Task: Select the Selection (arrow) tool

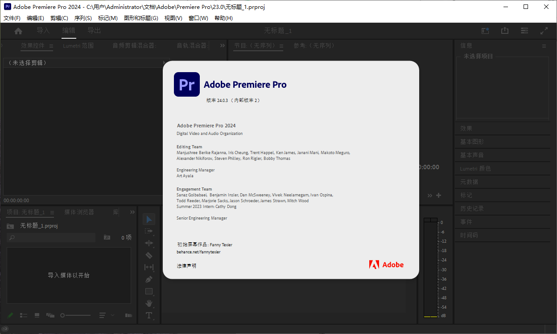Action: tap(149, 219)
